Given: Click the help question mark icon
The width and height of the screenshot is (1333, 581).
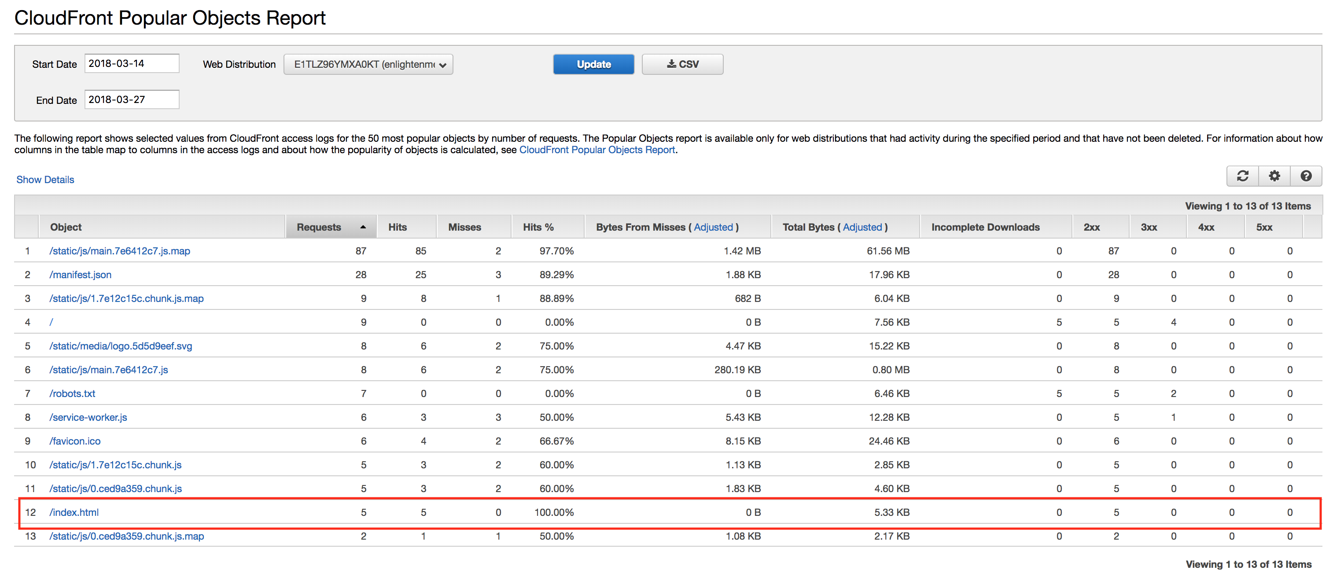Looking at the screenshot, I should pyautogui.click(x=1306, y=176).
